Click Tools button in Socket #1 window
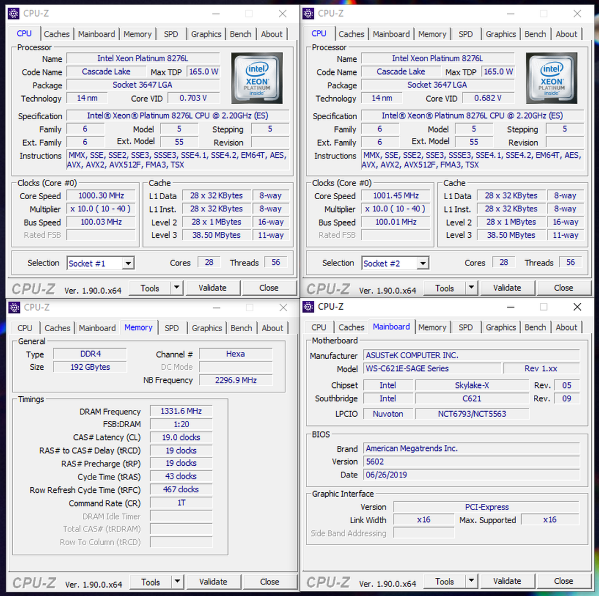Viewport: 599px width, 596px height. click(150, 288)
